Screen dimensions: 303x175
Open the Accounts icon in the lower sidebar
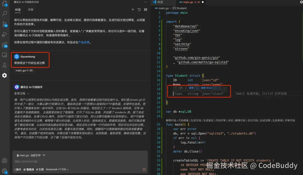click(4, 161)
